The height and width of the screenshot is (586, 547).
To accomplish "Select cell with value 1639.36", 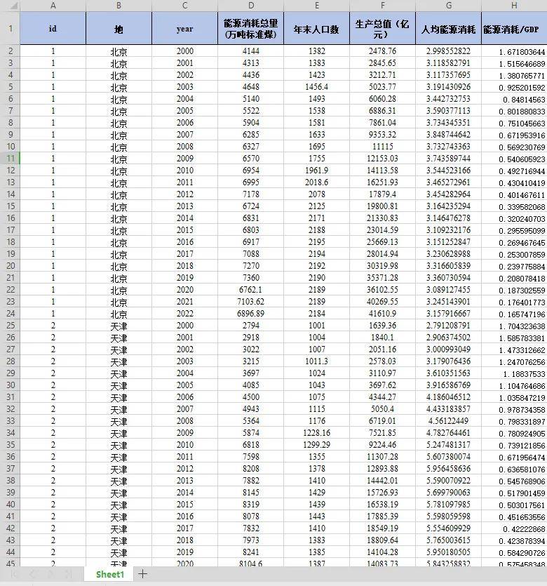I will click(383, 326).
